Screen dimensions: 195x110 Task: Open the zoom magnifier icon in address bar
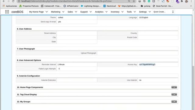tap(129, 1)
